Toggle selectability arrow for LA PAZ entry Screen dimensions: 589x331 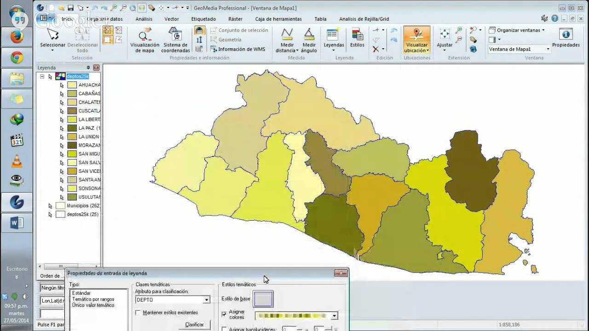point(62,128)
